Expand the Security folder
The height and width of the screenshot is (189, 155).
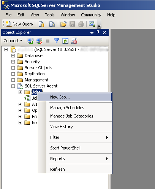click(x=13, y=62)
